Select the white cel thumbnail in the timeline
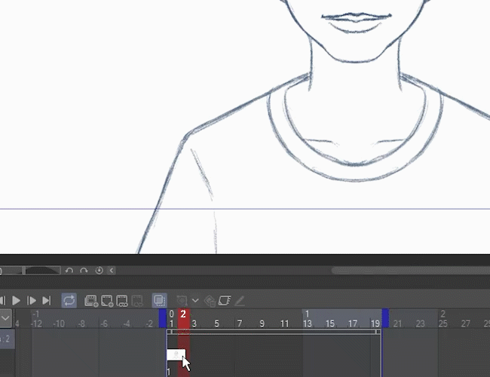 (176, 355)
